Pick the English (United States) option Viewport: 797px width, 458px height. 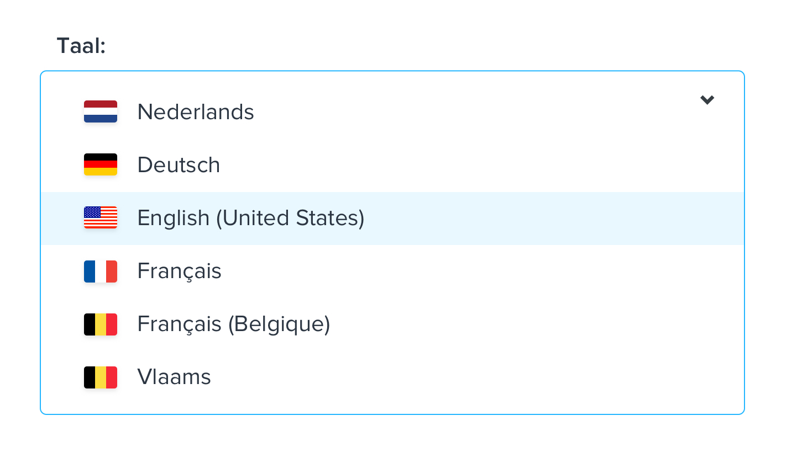click(251, 219)
